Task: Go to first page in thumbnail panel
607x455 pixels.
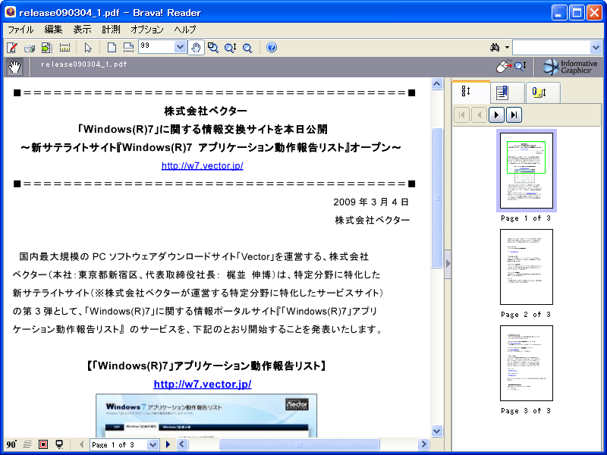Action: pyautogui.click(x=461, y=115)
